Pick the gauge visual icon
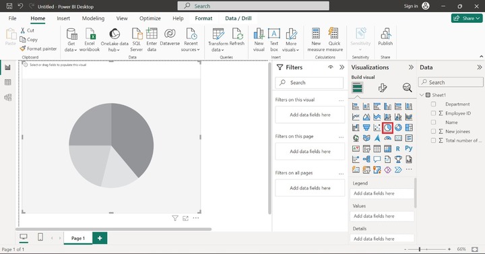The height and width of the screenshot is (254, 485). (x=387, y=138)
